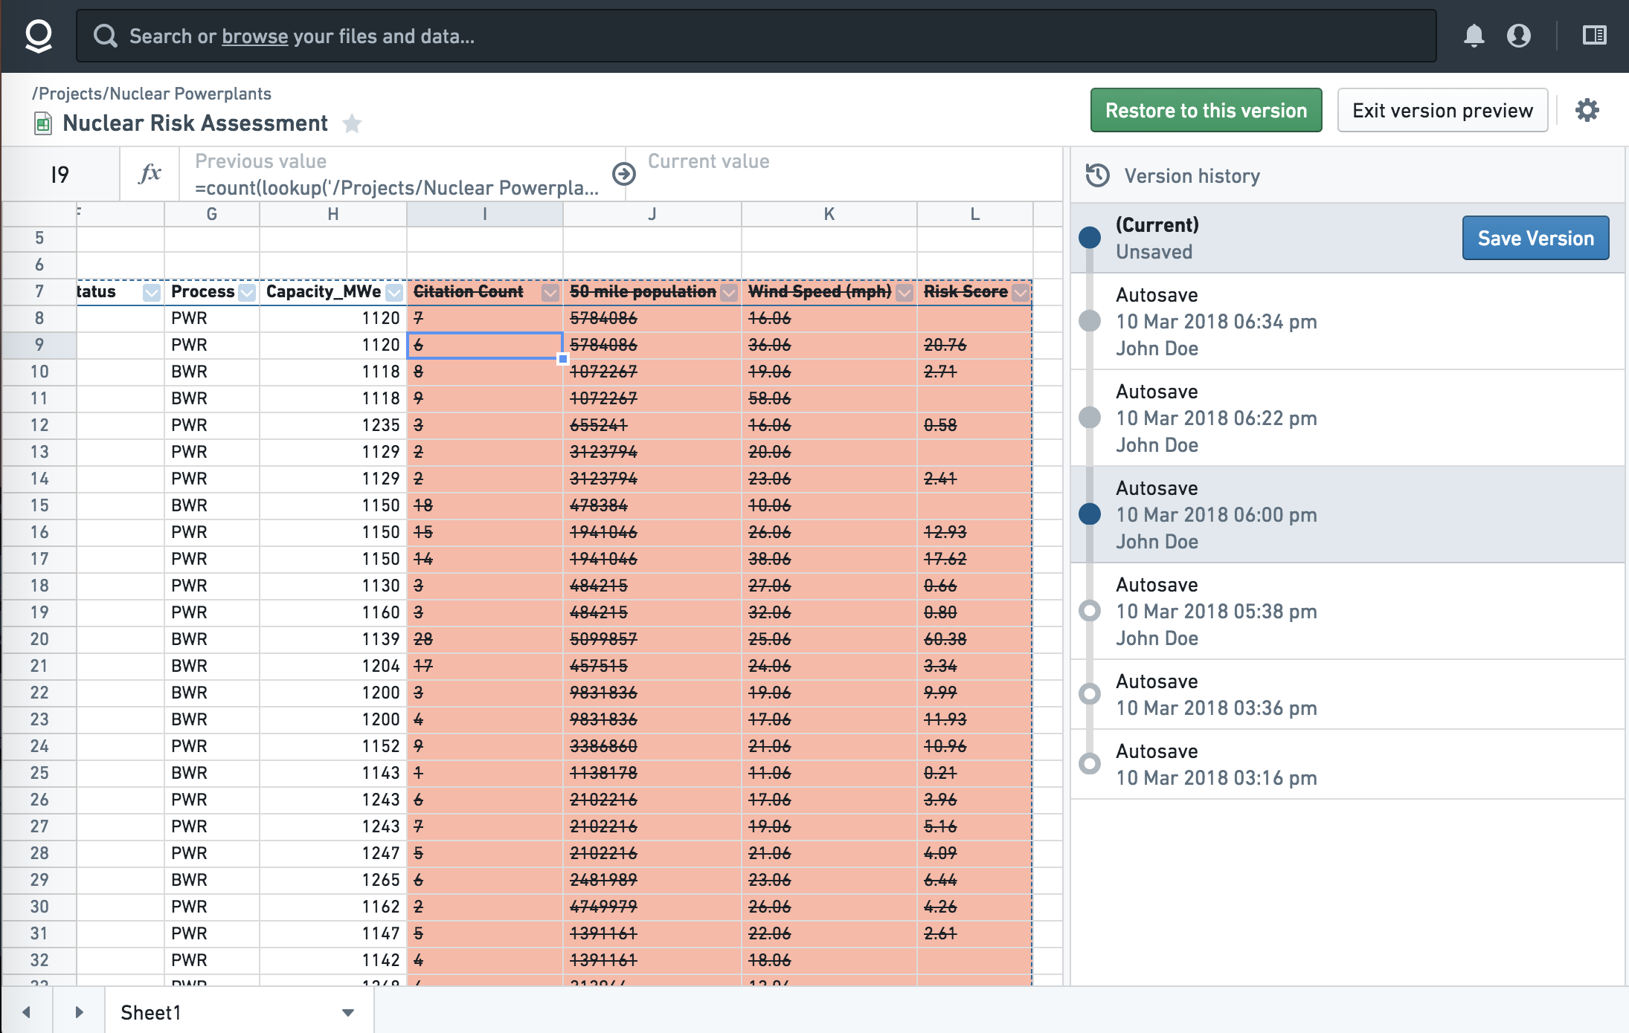The width and height of the screenshot is (1629, 1033).
Task: Focus the search files and data field
Action: [x=756, y=36]
